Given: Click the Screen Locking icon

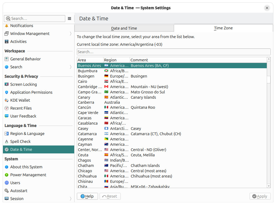Looking at the screenshot, I should click(7, 84).
